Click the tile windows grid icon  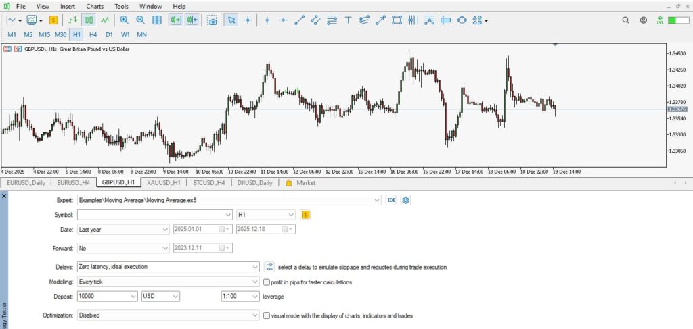click(x=157, y=20)
